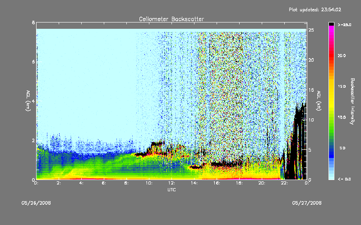Image resolution: width=361 pixels, height=225 pixels.
Task: Click the 'AGL (km)' axis label
Action: point(28,101)
